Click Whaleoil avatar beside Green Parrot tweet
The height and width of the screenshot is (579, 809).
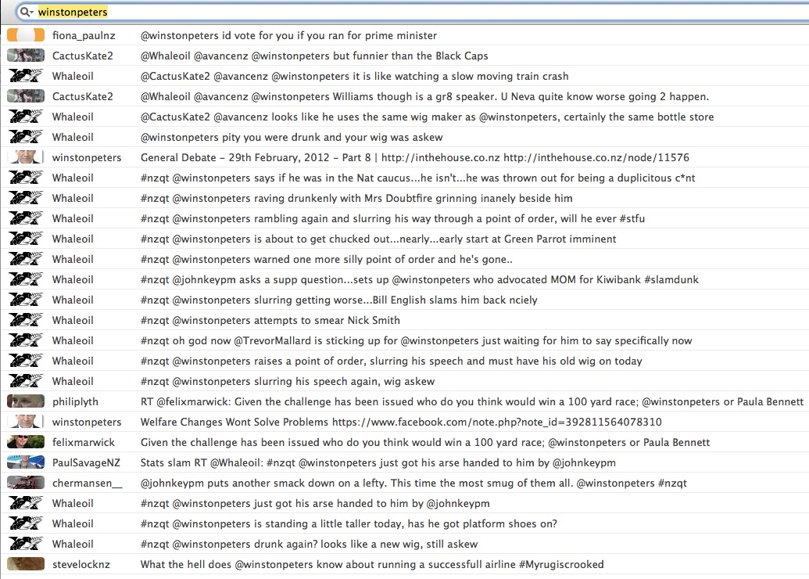click(x=26, y=239)
